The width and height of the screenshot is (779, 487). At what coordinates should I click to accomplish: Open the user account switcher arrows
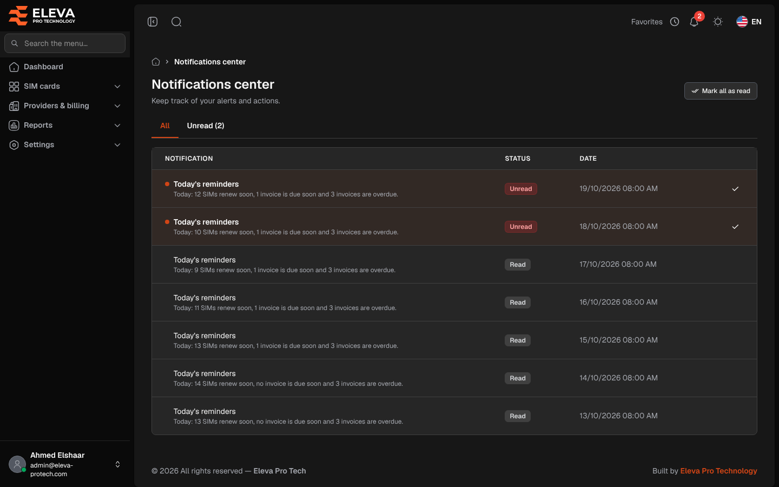coord(117,464)
